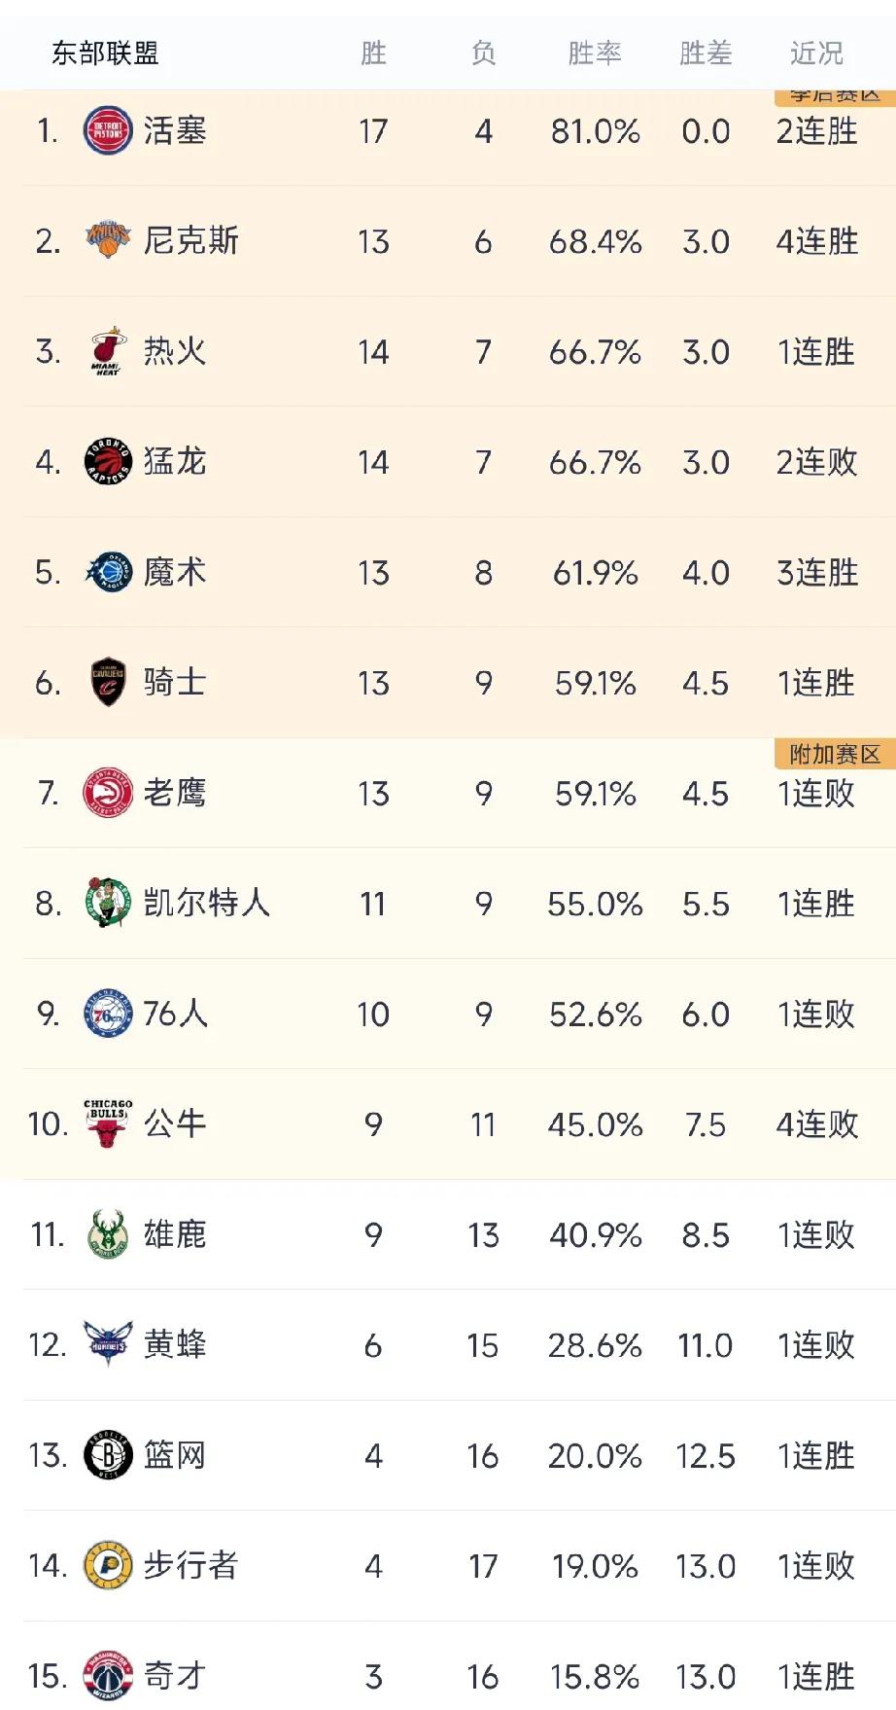This screenshot has height=1710, width=896.
Task: Tap the Philadelphia 76ers logo
Action: [x=107, y=1014]
